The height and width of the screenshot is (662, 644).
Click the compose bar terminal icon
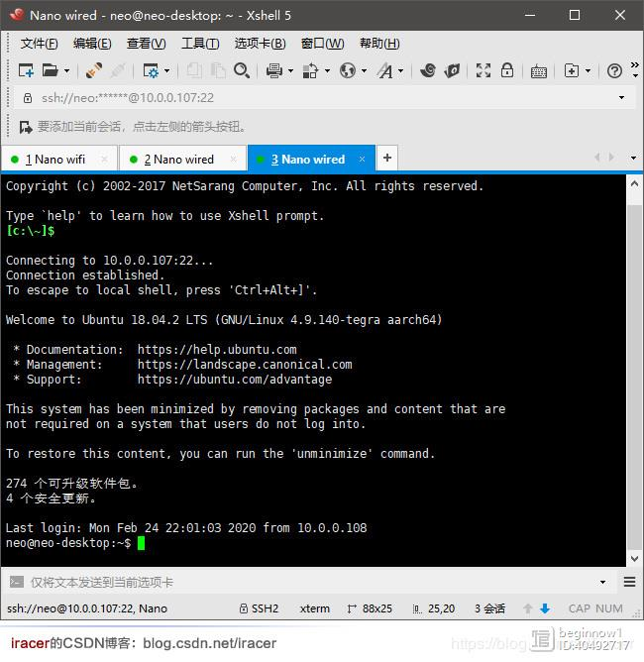(17, 582)
